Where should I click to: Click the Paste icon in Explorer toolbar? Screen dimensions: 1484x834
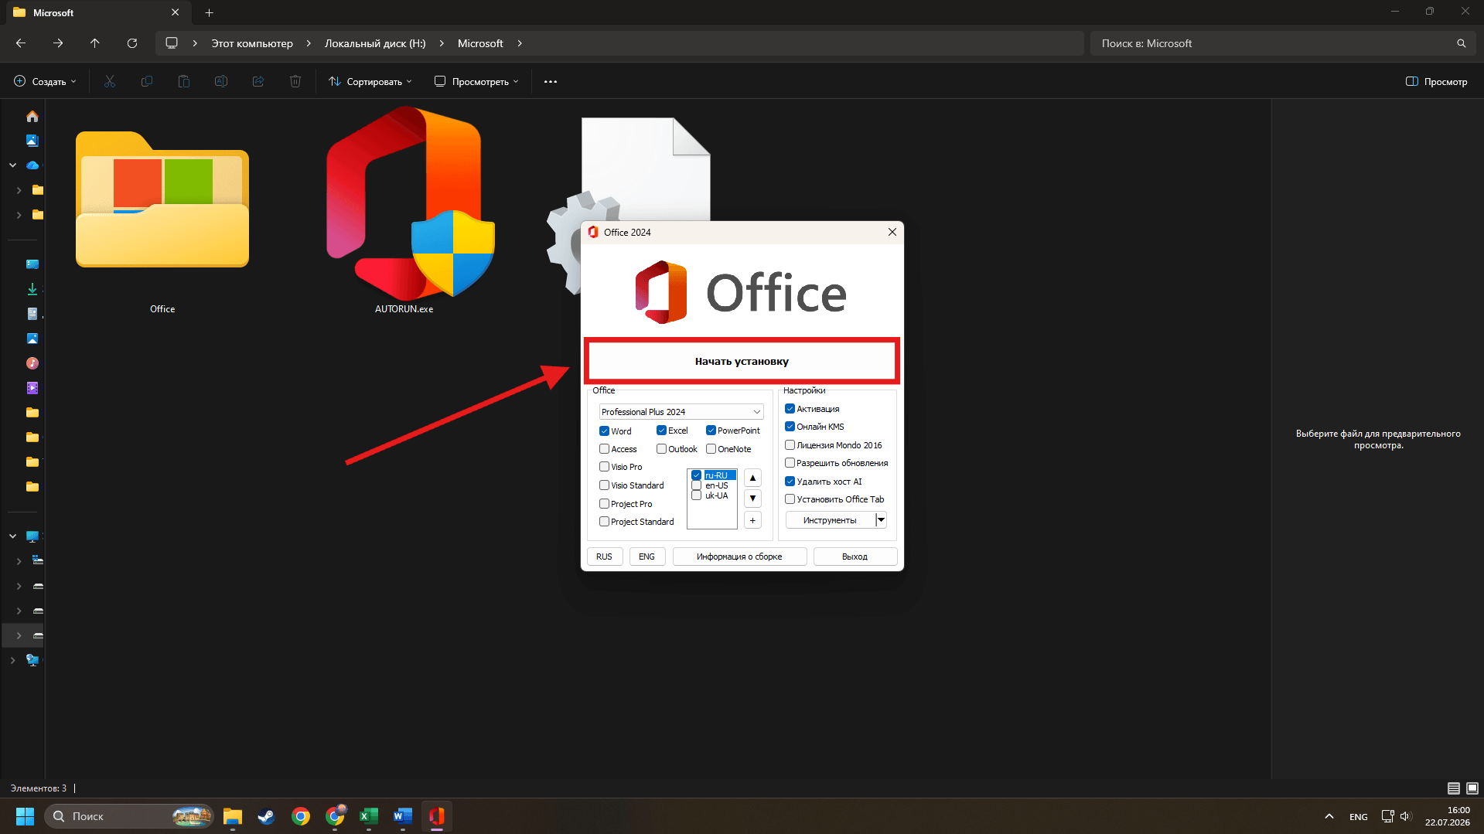pyautogui.click(x=184, y=81)
